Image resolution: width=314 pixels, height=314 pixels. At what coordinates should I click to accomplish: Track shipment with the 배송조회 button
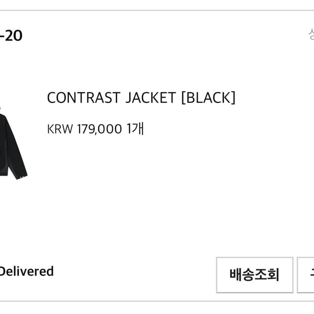[255, 274]
